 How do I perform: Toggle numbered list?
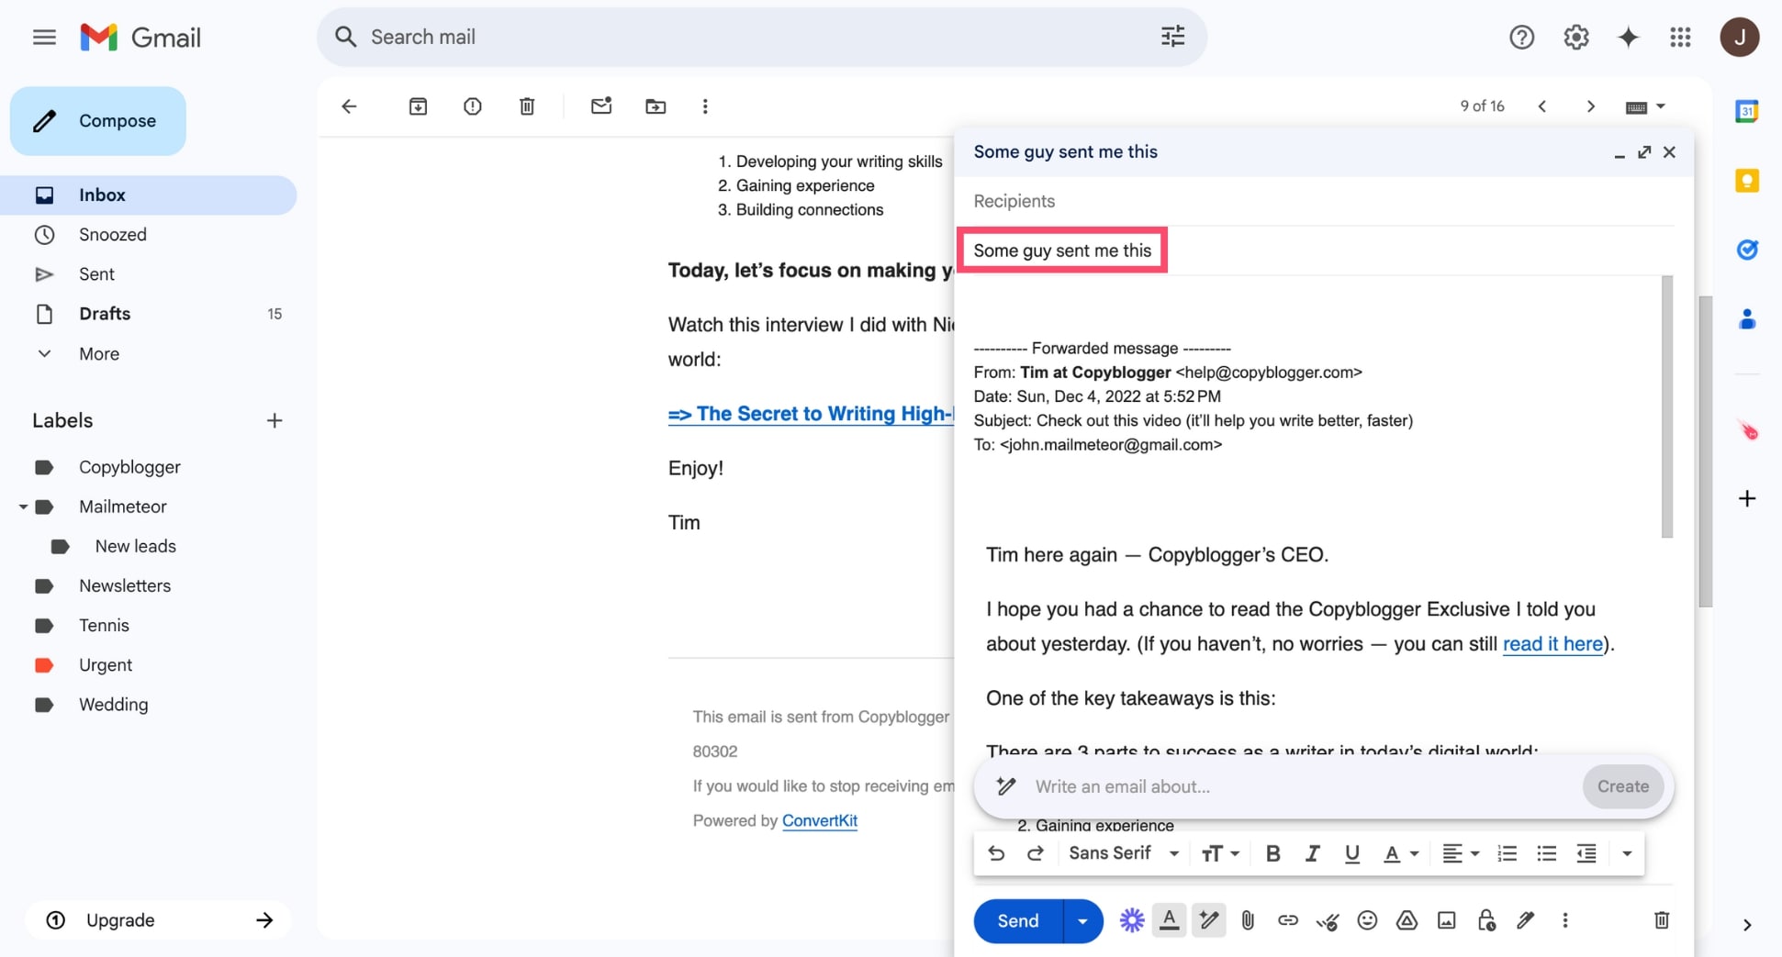click(x=1507, y=854)
